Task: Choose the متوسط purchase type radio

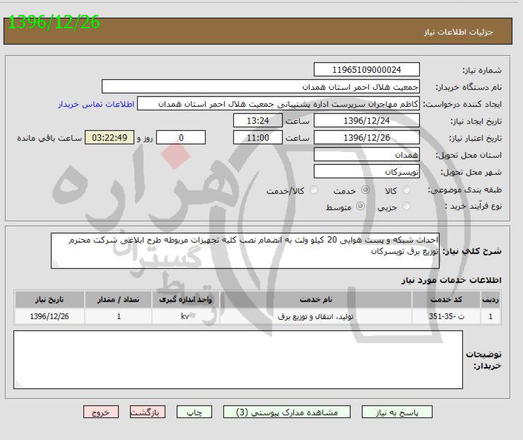Action: click(x=360, y=207)
